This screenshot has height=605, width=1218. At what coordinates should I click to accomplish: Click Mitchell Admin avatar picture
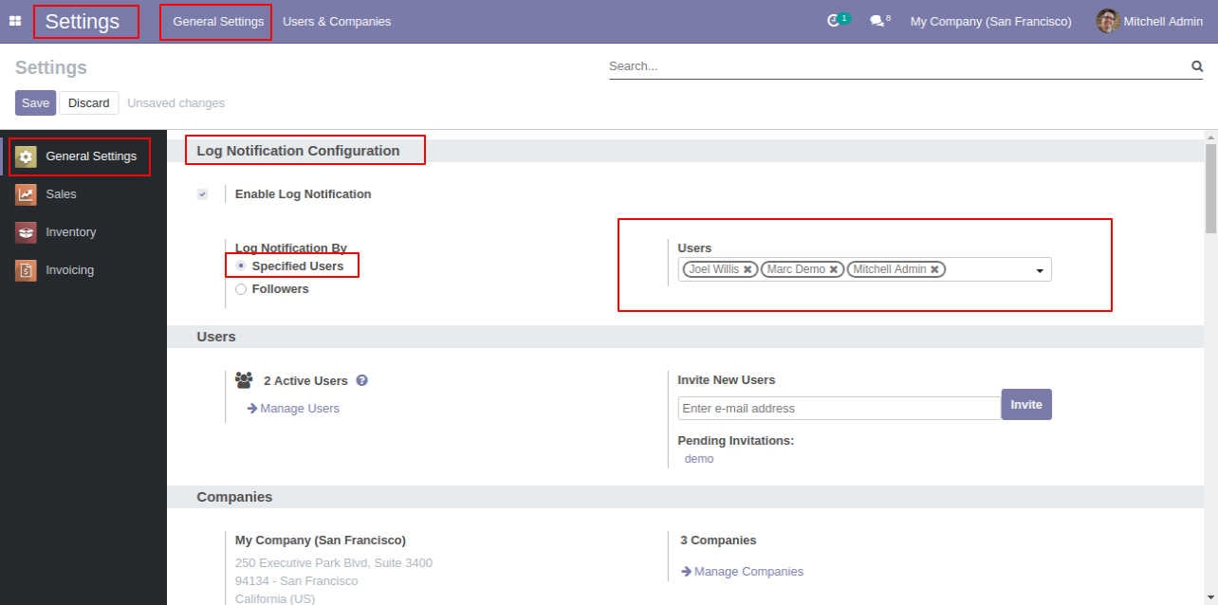click(x=1108, y=21)
